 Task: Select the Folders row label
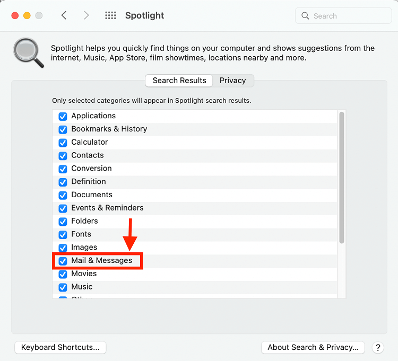click(84, 221)
